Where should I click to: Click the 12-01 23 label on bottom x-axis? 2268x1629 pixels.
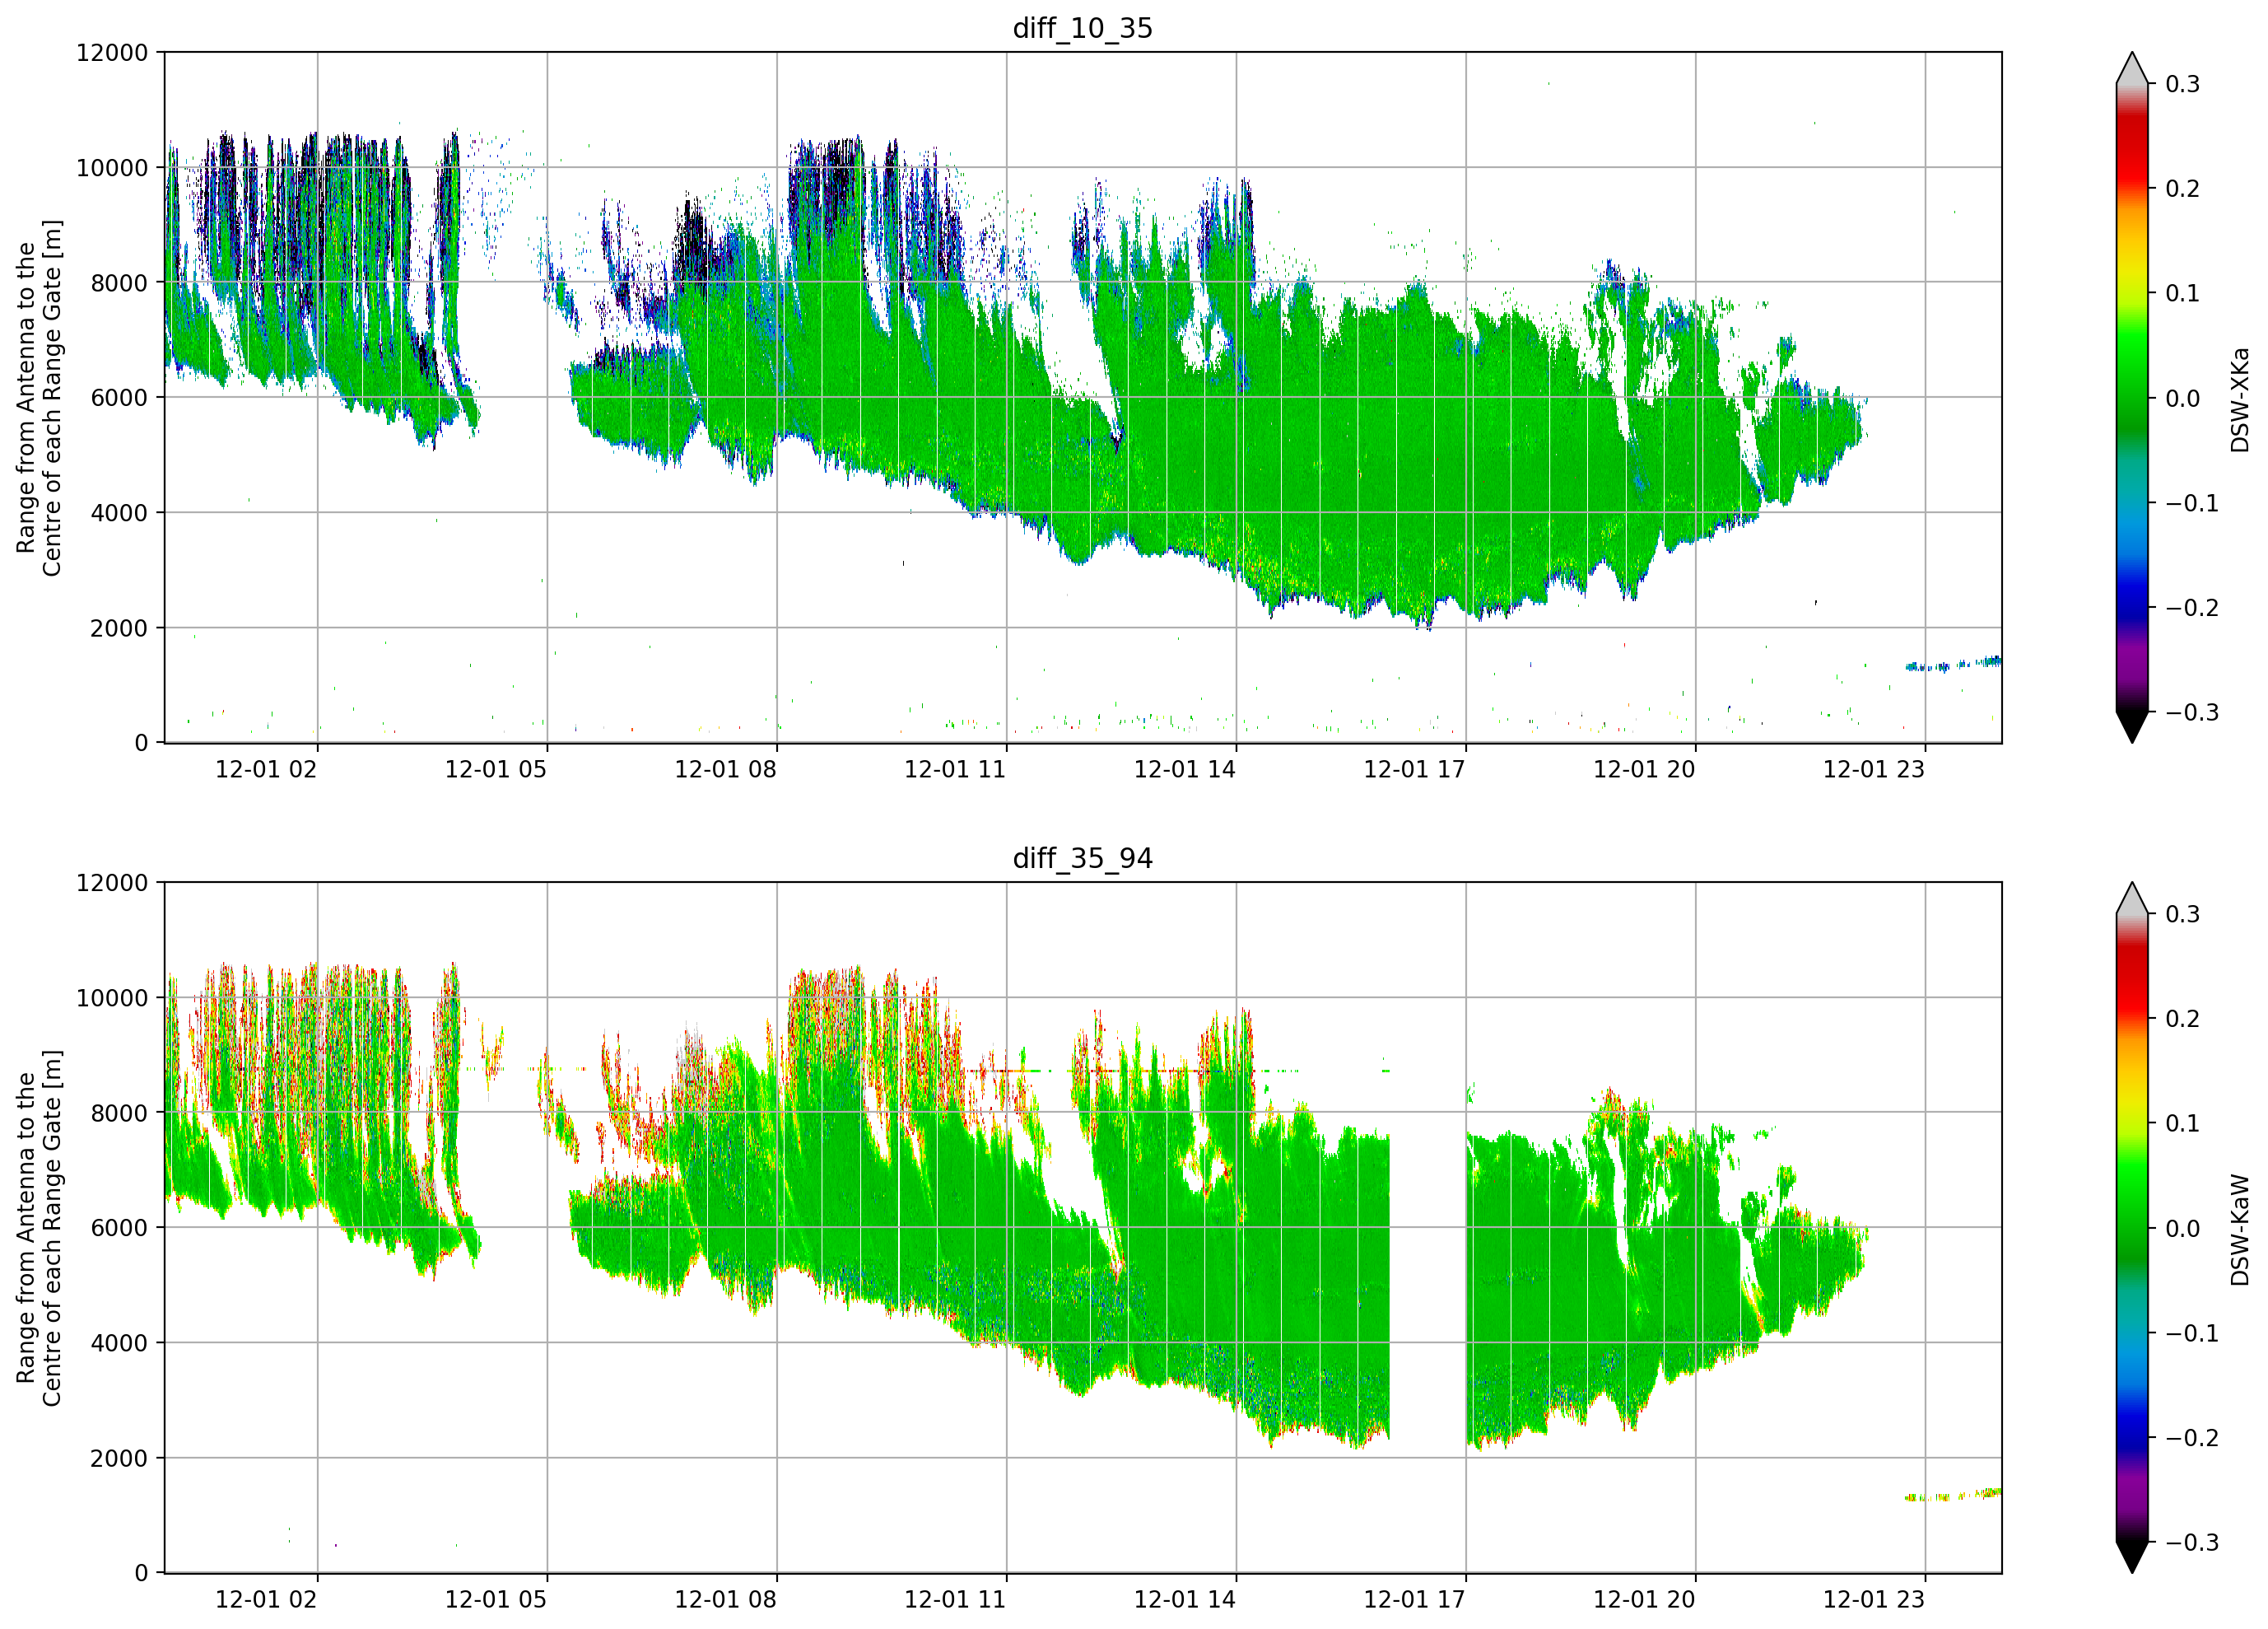coord(1874,1599)
